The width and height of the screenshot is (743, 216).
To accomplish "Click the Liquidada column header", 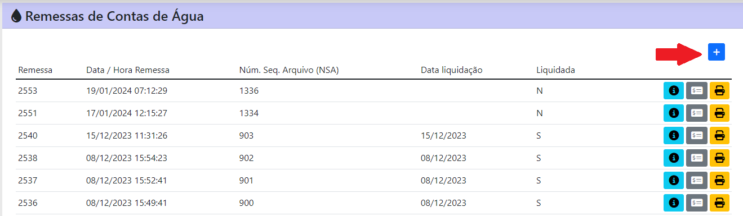I will tap(556, 70).
